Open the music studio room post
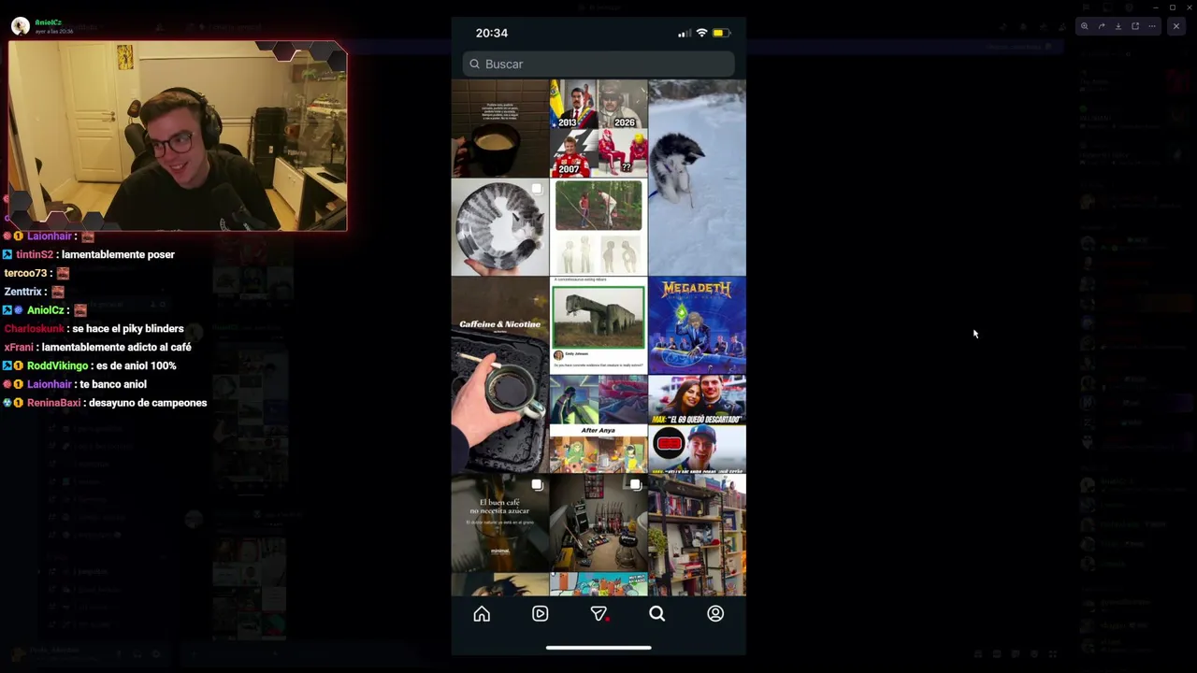The height and width of the screenshot is (673, 1197). point(598,523)
